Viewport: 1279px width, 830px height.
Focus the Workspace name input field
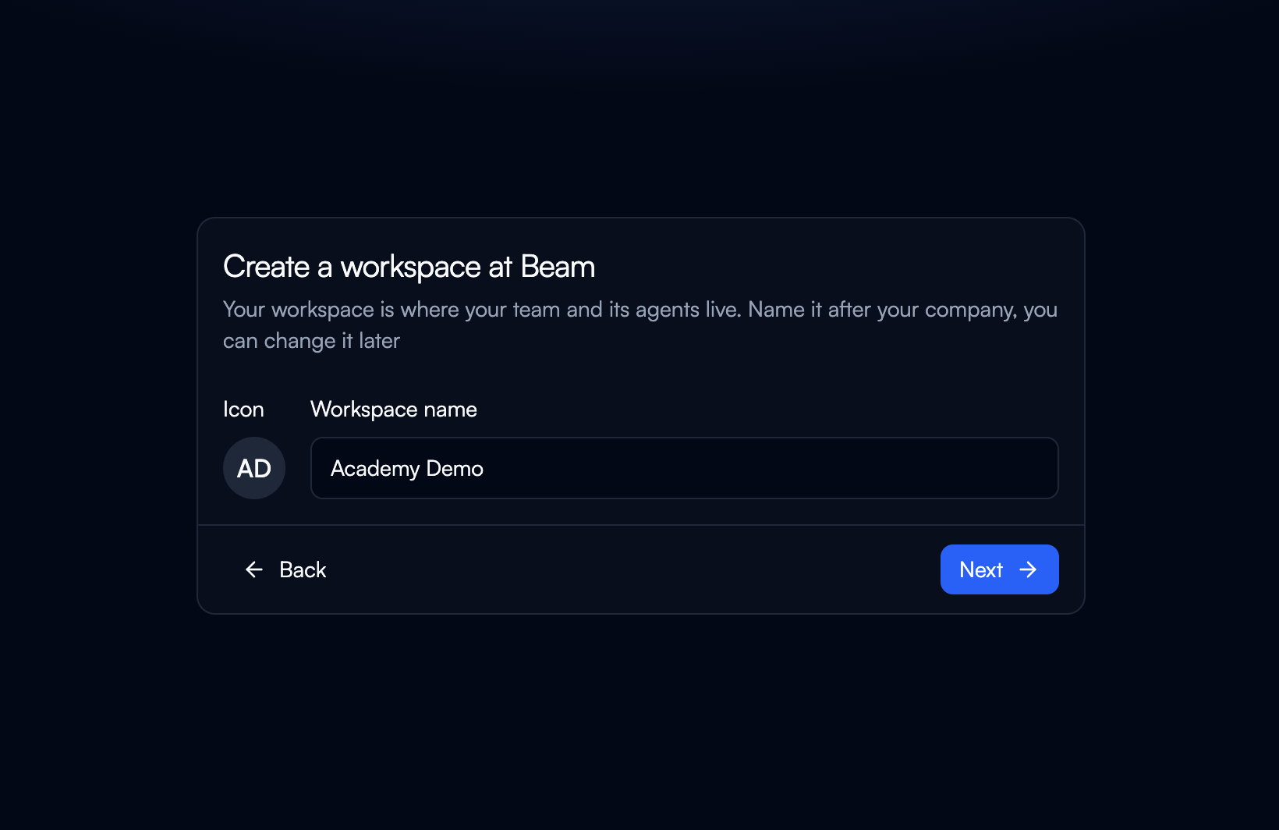point(684,468)
